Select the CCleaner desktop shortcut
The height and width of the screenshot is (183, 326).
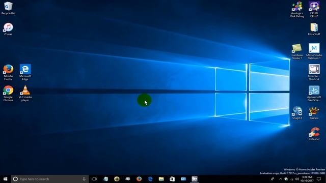click(x=314, y=134)
